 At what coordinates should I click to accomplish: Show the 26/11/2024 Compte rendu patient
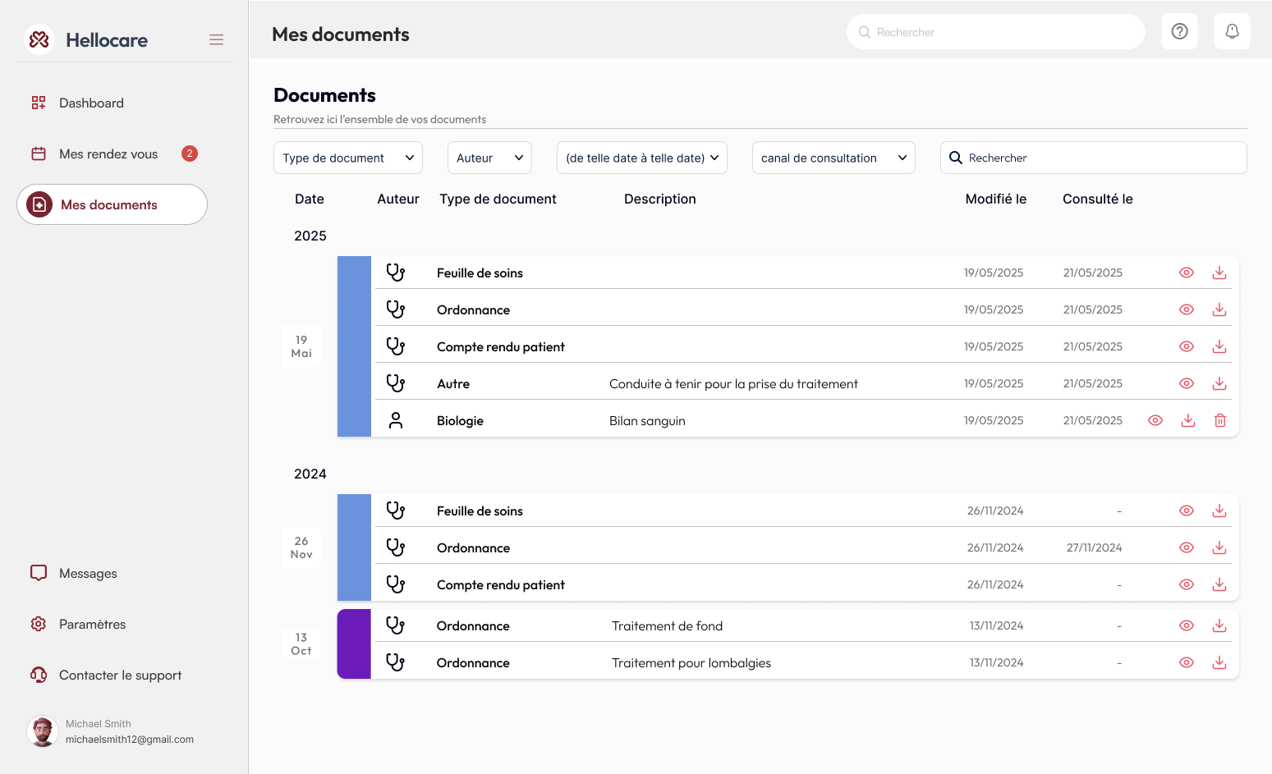(1187, 584)
